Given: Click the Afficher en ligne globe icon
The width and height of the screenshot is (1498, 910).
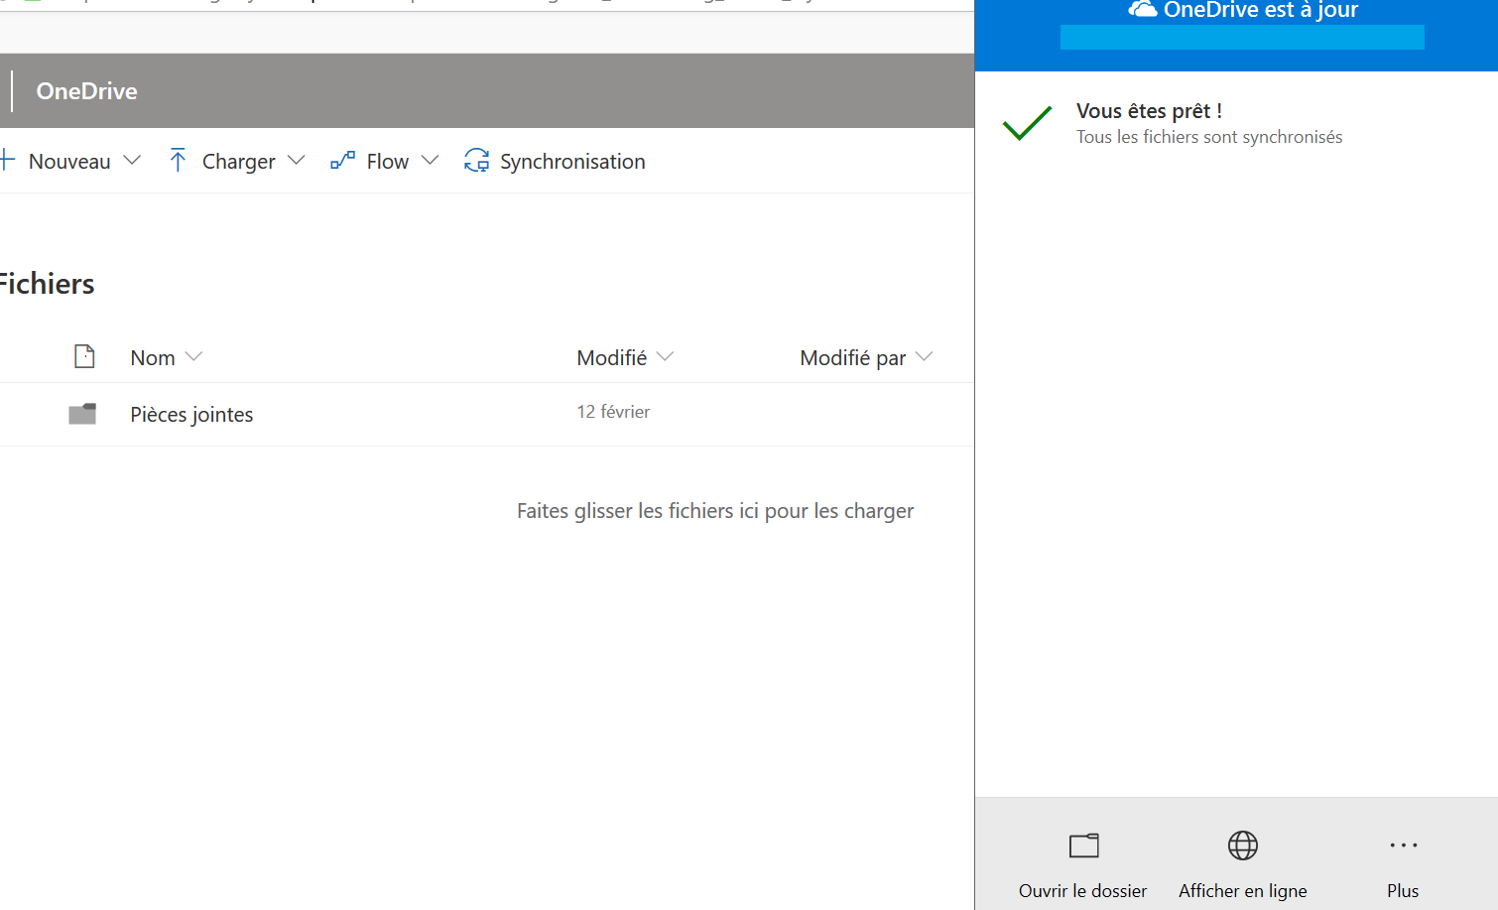Looking at the screenshot, I should tap(1243, 845).
